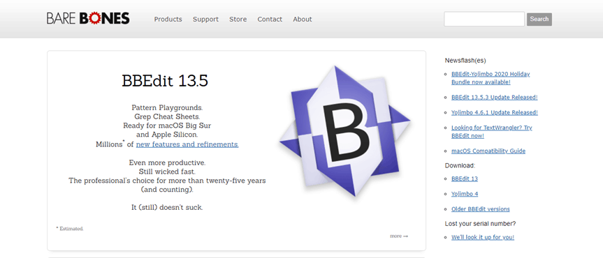Click the Download: heading text
Screen dimensions: 603x258
pos(460,166)
